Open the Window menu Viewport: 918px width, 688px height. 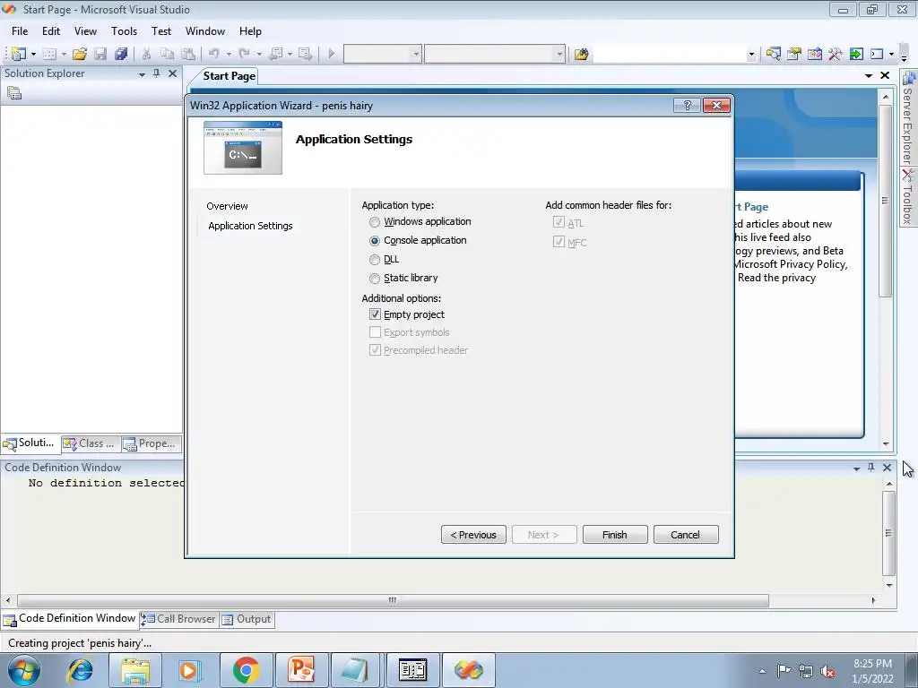click(205, 31)
